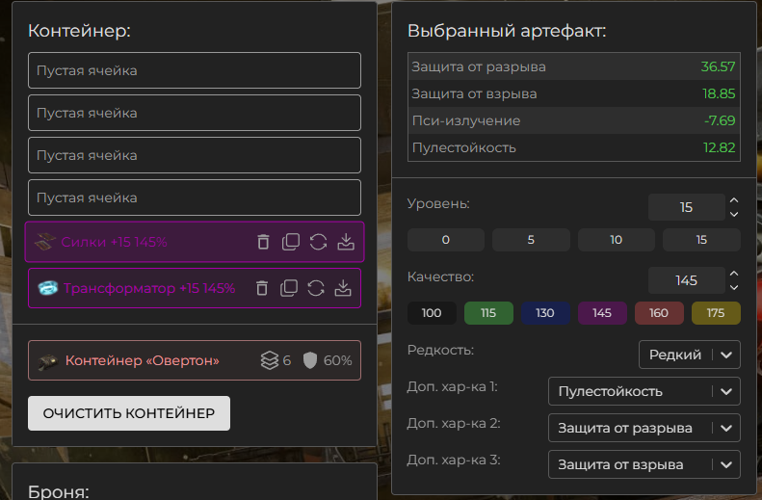Set level preset to 10
Viewport: 762px width, 500px height.
(617, 240)
